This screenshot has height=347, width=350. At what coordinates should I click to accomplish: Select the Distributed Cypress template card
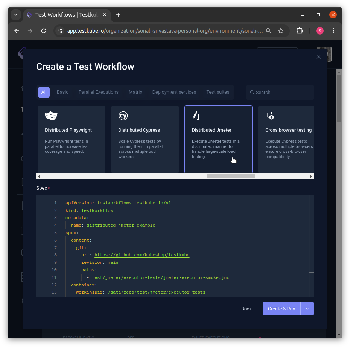click(x=145, y=140)
